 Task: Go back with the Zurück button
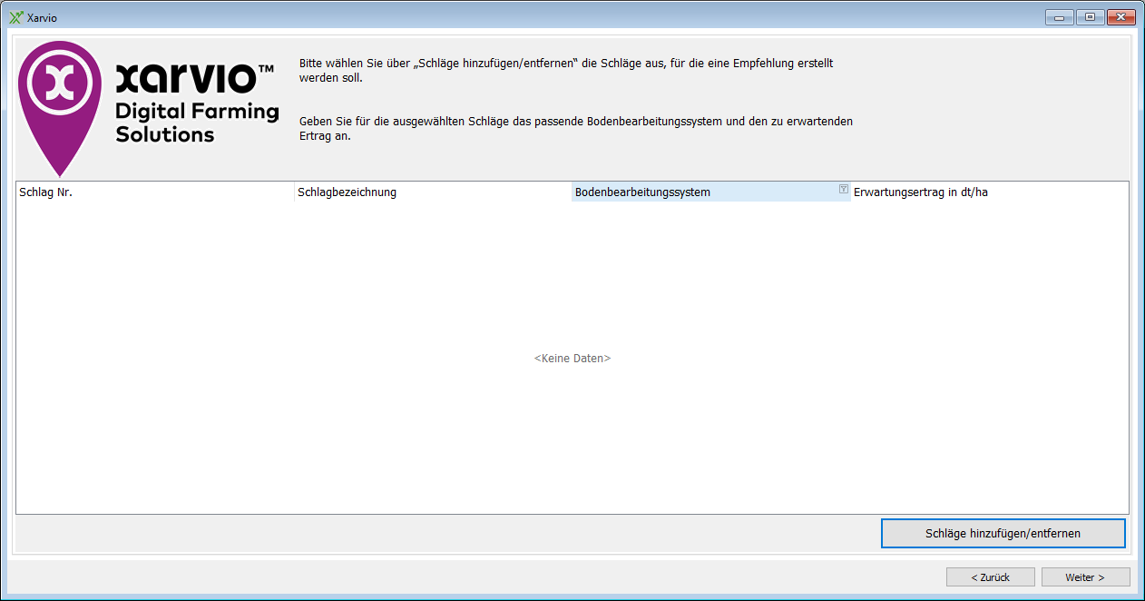click(990, 577)
